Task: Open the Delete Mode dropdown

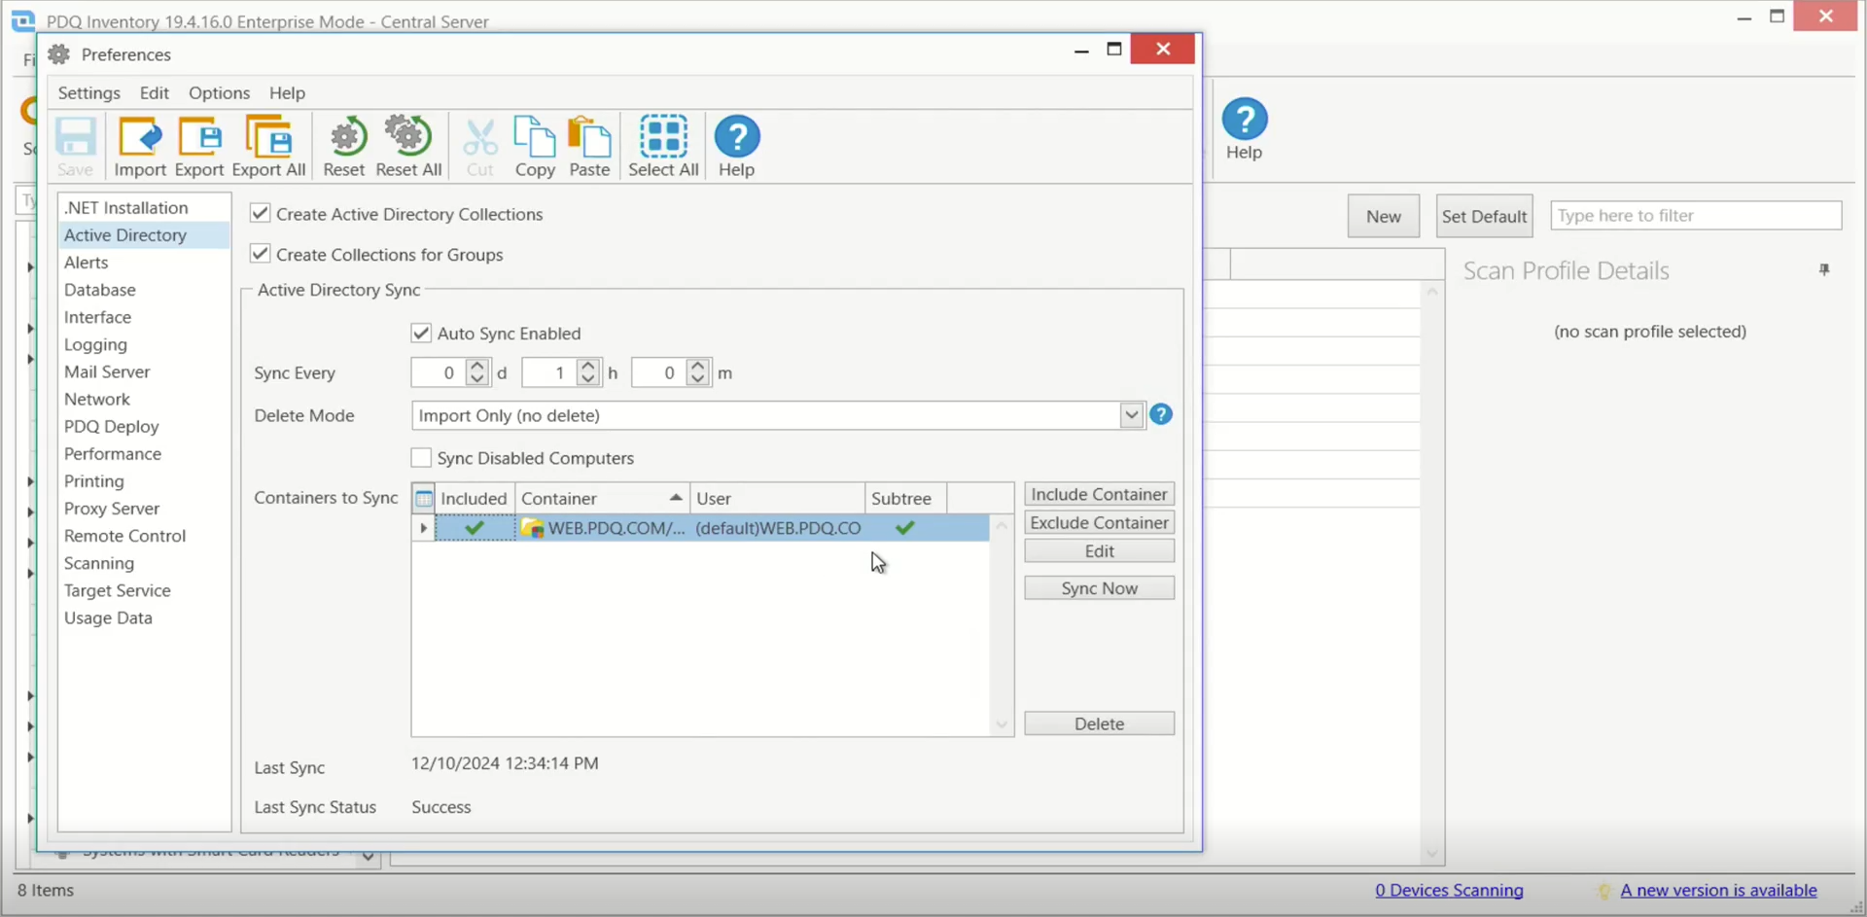Action: (x=1131, y=415)
